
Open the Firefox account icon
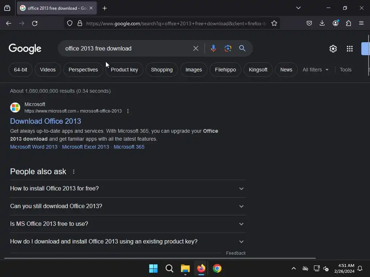click(335, 23)
